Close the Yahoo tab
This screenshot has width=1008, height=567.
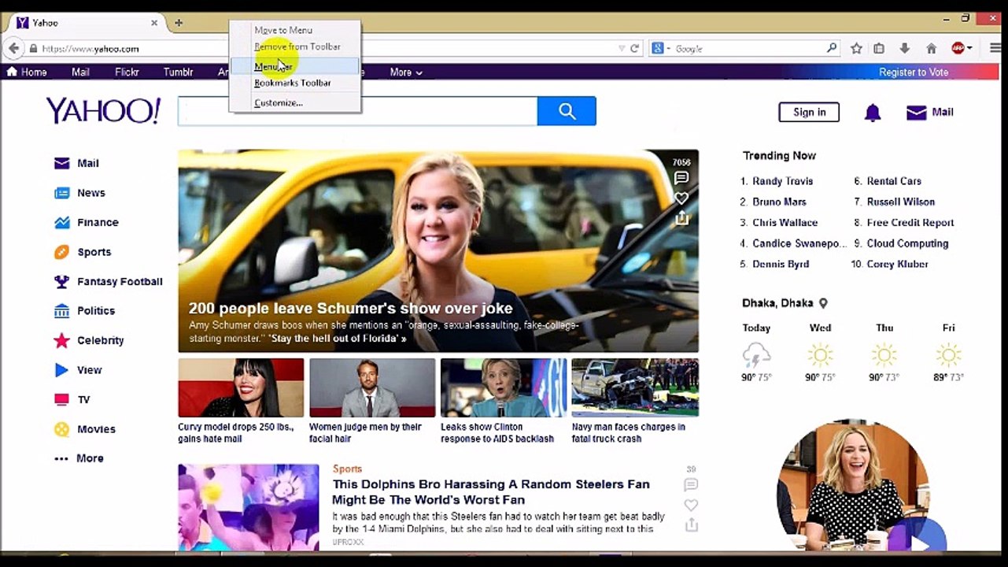154,23
